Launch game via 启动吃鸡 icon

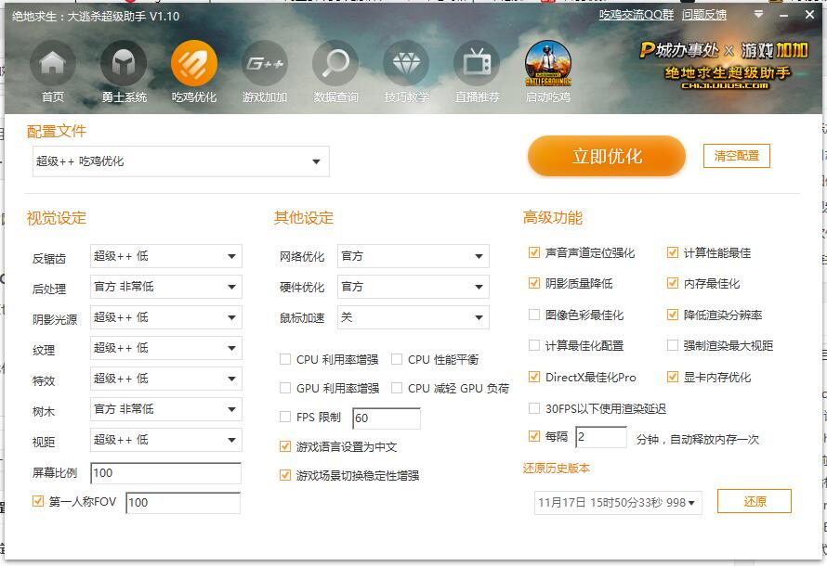(548, 64)
